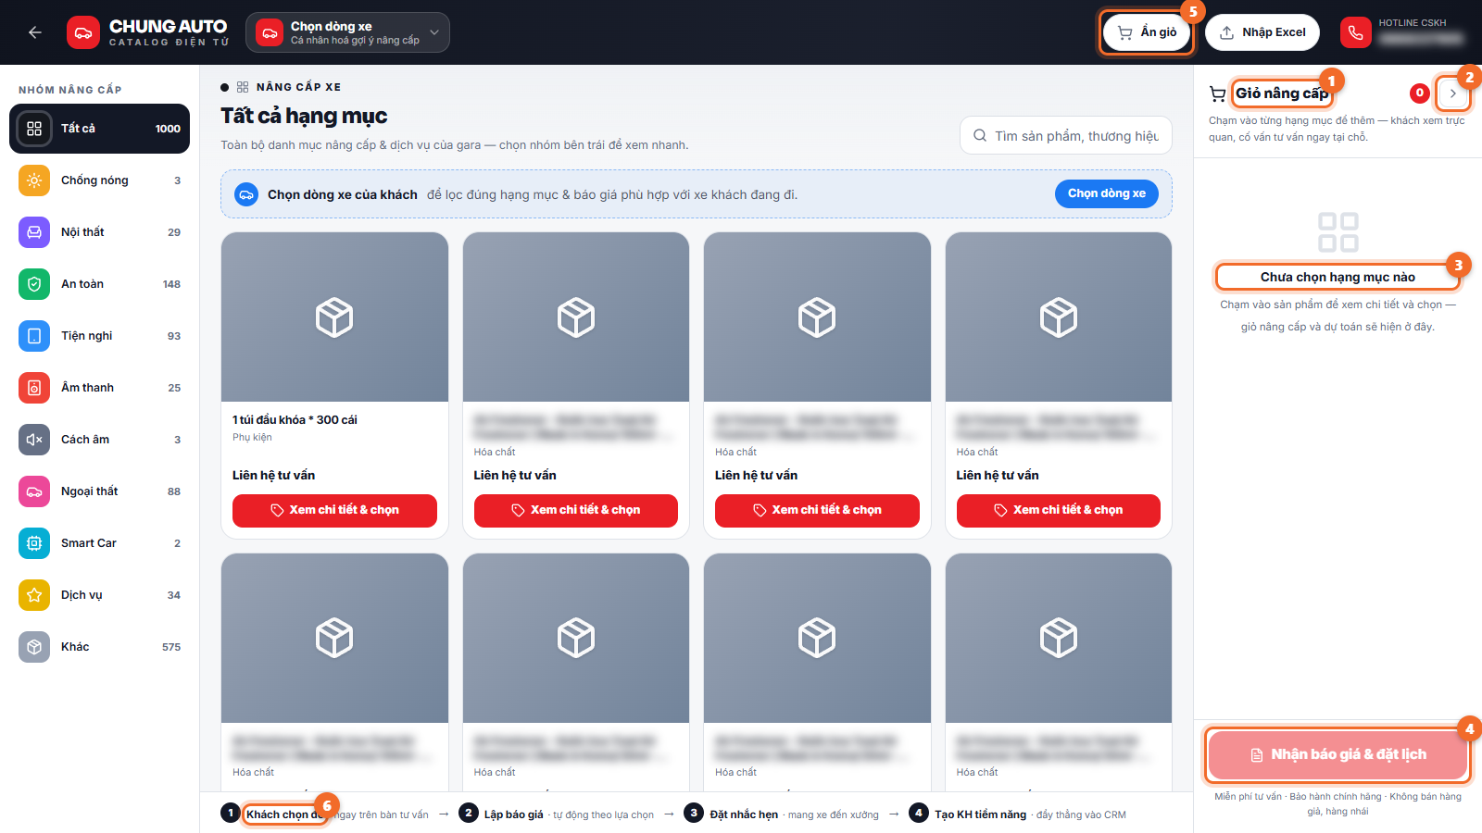Click the 'Đặt nhắc hẹn' step text
The height and width of the screenshot is (833, 1482).
(744, 814)
